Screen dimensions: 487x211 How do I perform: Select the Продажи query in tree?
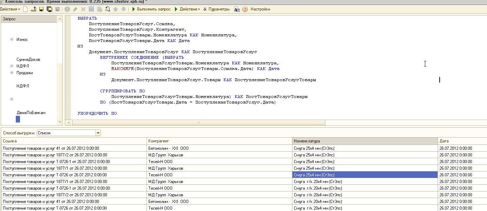coord(25,73)
